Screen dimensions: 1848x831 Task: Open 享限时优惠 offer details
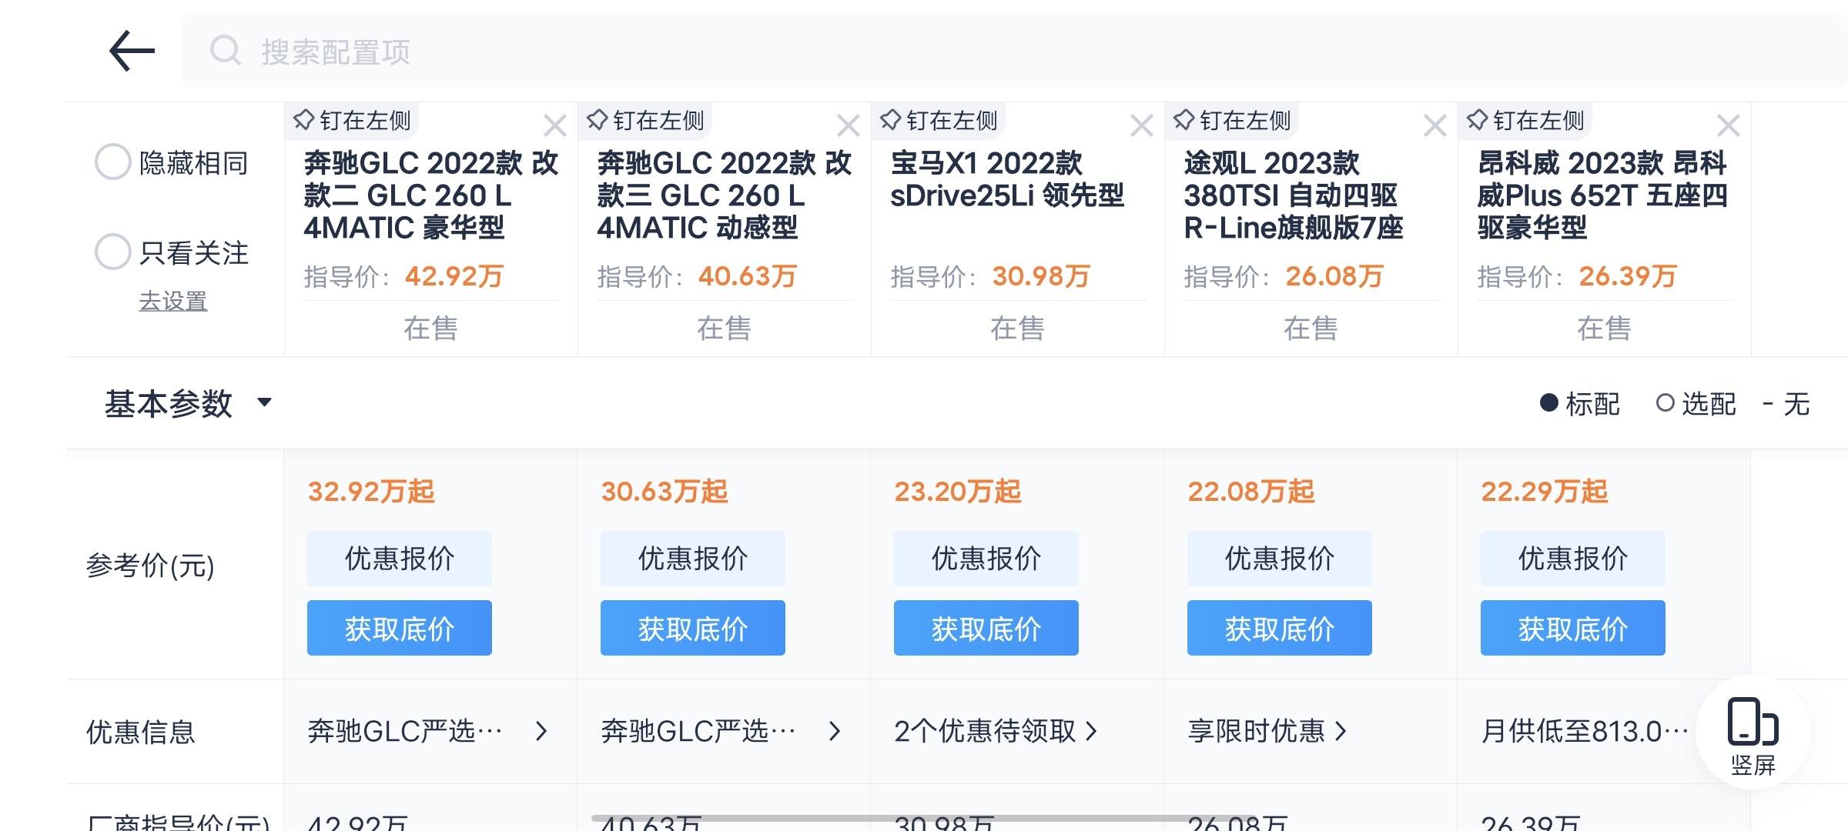pyautogui.click(x=1267, y=731)
